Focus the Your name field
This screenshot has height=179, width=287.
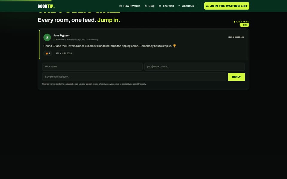pos(92,67)
